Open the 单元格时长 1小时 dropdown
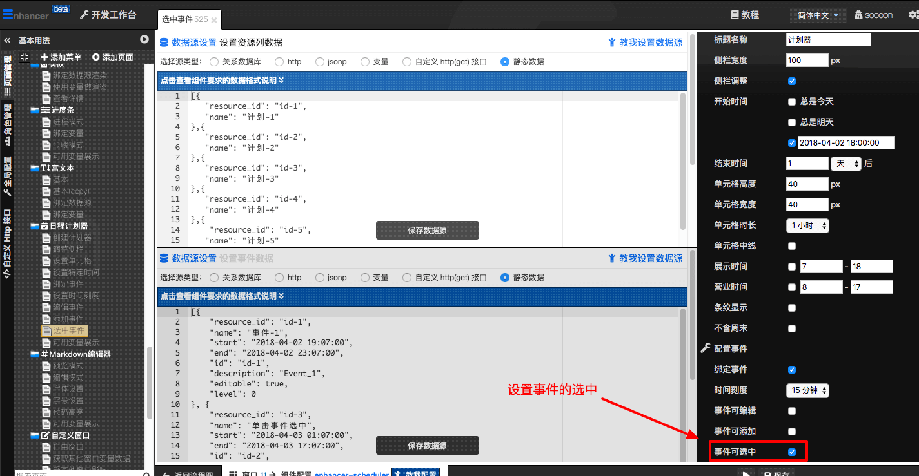 [x=807, y=225]
